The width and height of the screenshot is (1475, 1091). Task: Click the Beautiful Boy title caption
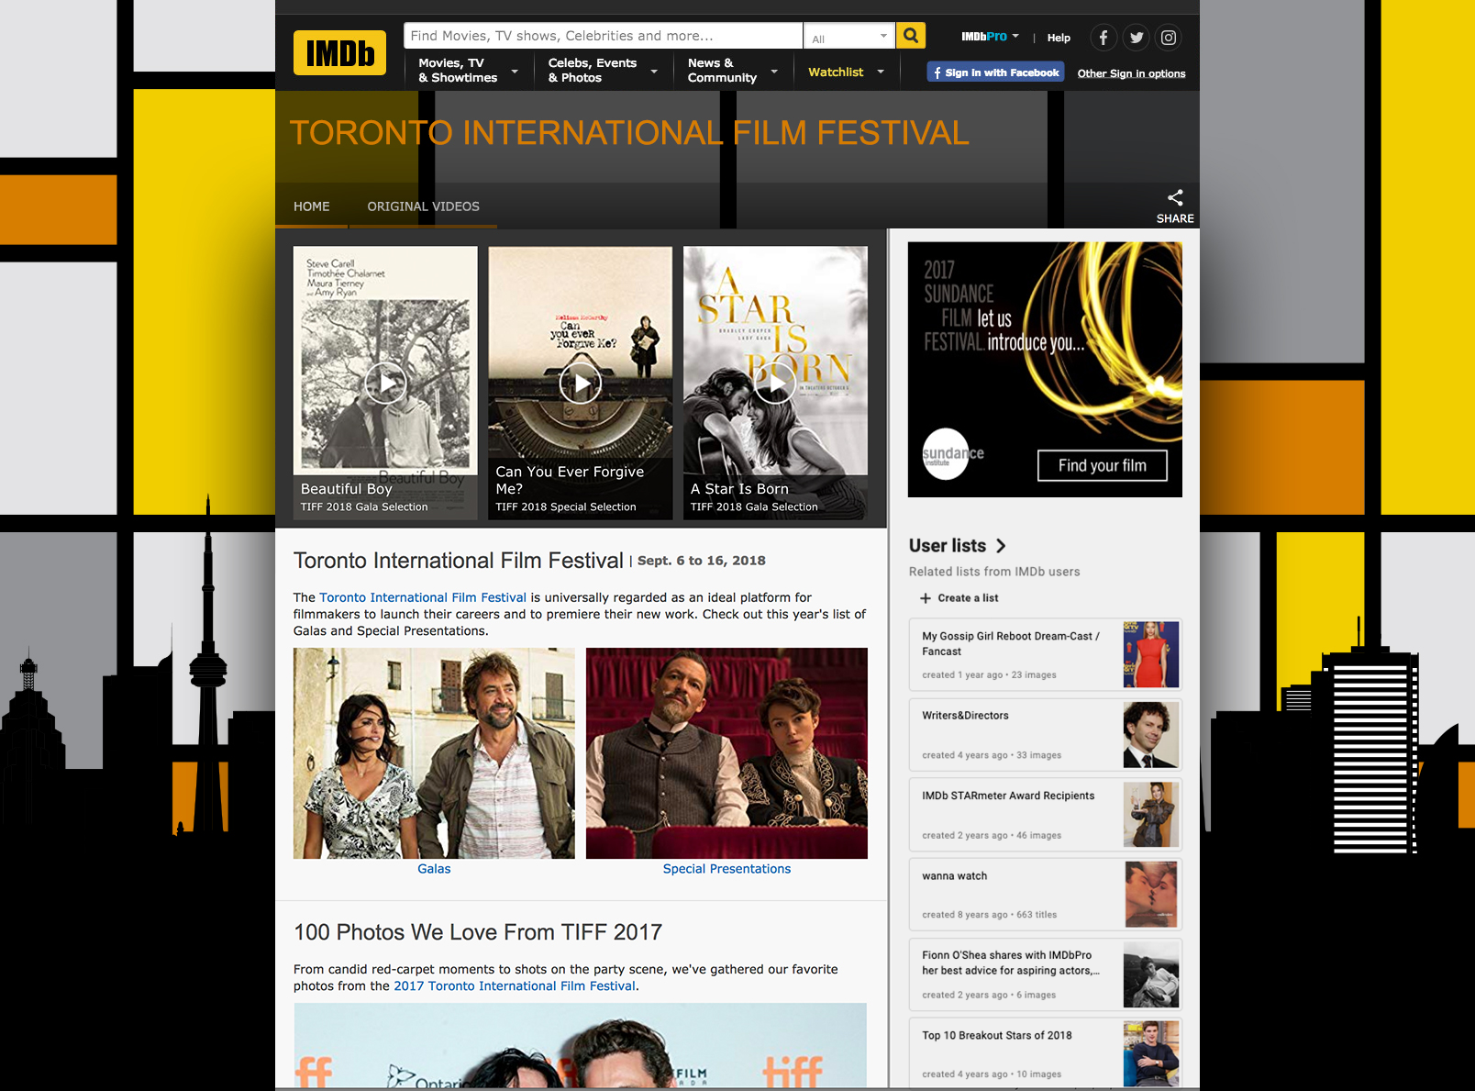(x=346, y=489)
